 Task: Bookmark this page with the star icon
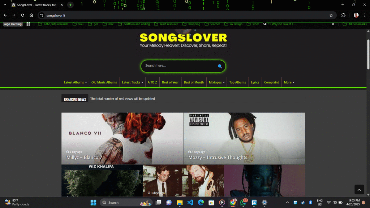click(x=331, y=15)
